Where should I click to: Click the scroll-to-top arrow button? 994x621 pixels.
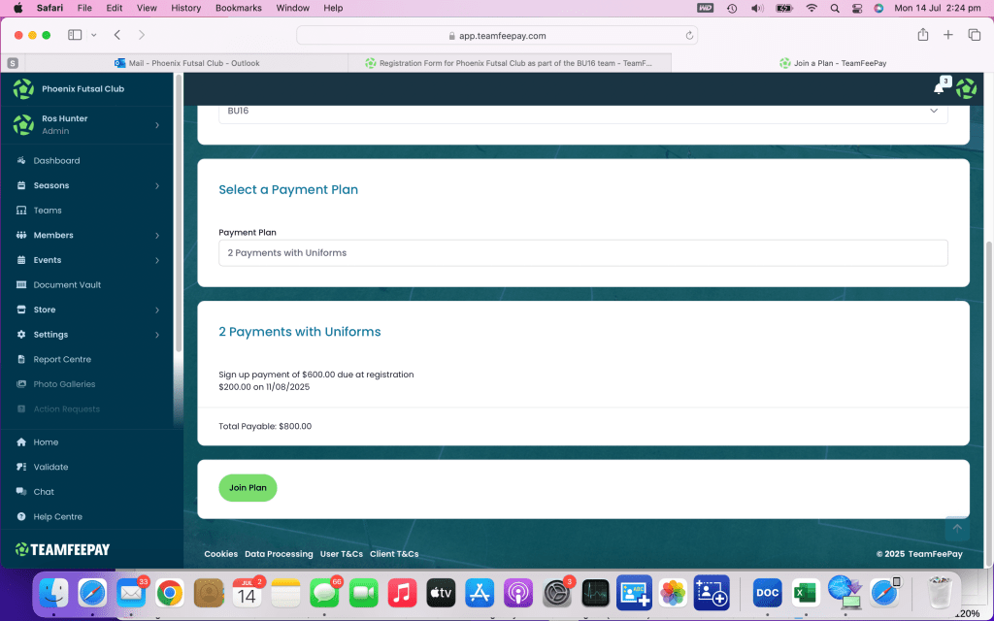tap(956, 528)
